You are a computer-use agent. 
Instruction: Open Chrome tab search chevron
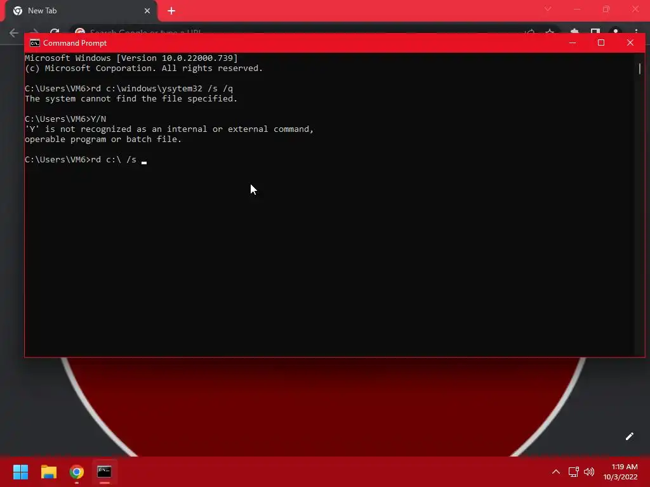click(x=548, y=9)
